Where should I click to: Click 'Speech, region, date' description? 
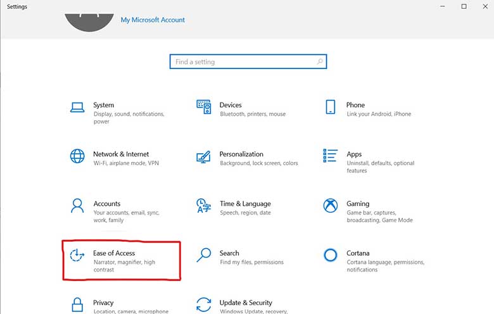tap(246, 213)
